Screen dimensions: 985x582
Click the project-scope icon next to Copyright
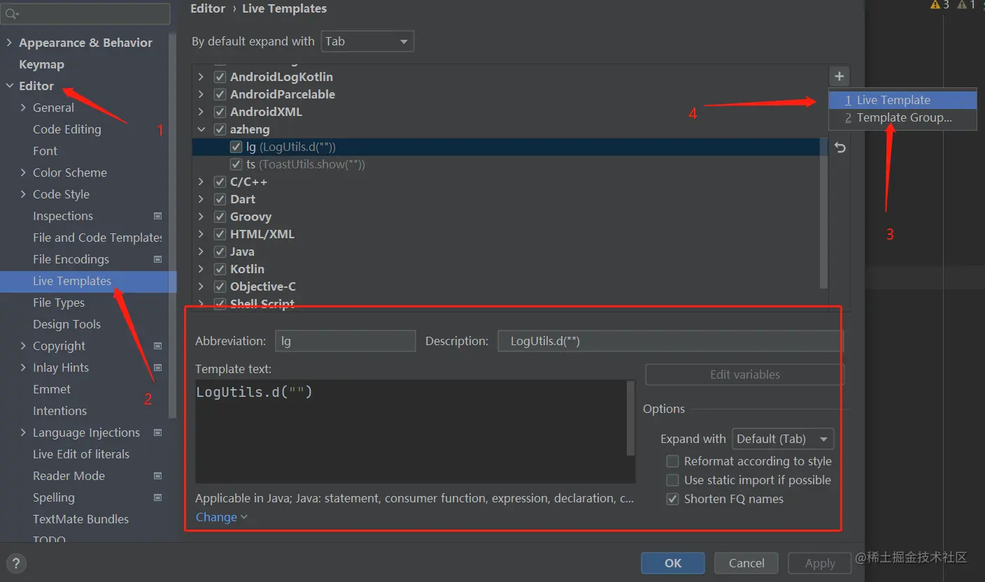(157, 346)
